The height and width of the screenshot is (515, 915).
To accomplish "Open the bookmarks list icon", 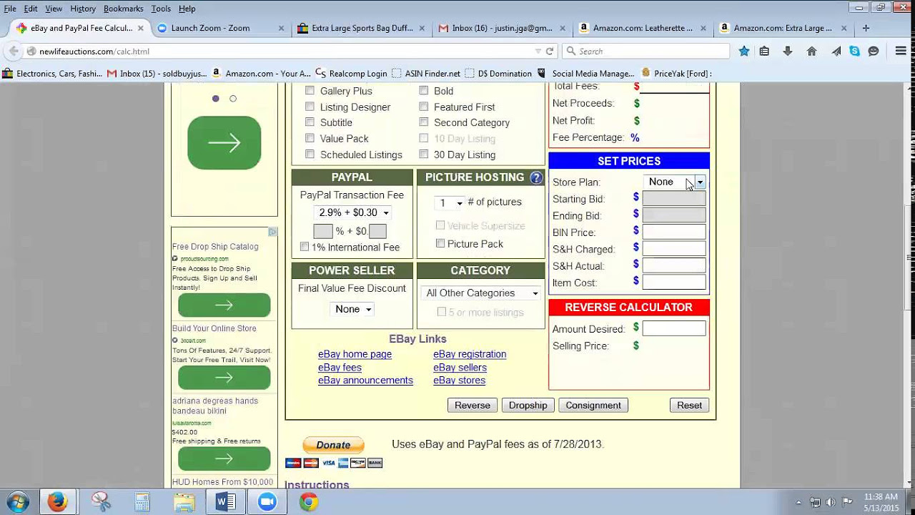I will pos(764,51).
